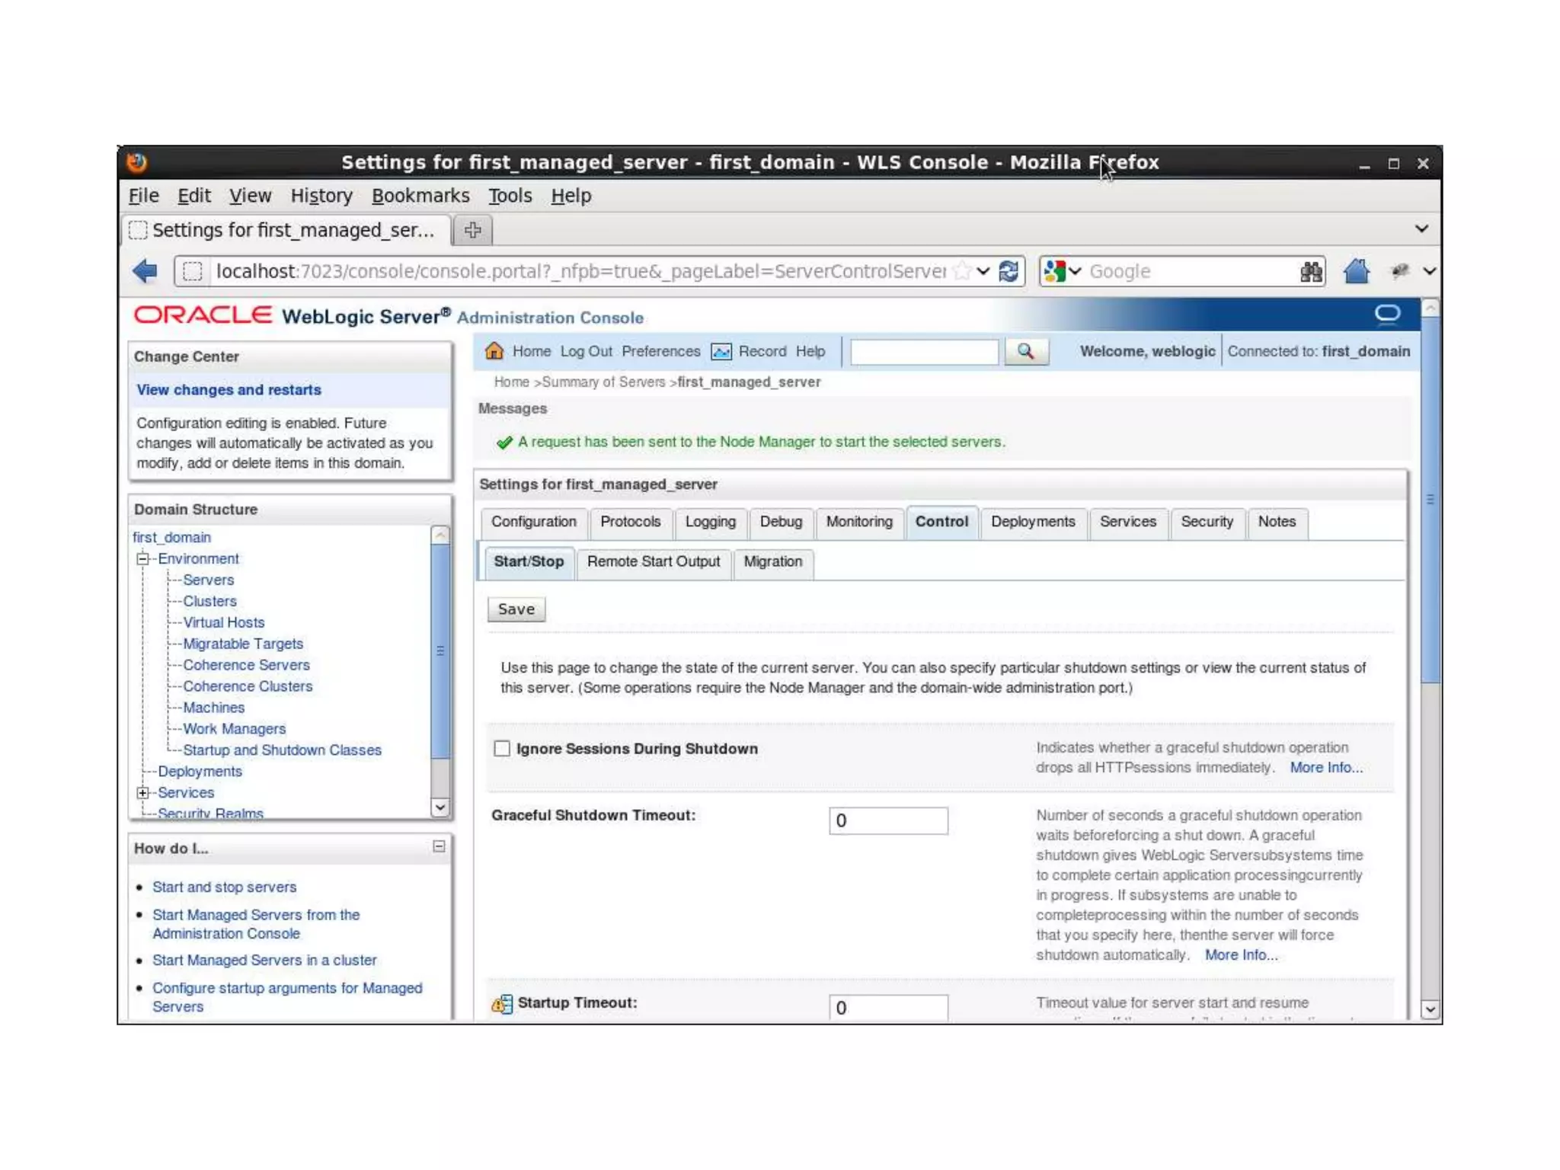The image size is (1560, 1170).
Task: Open the toolbar overflow dropdown arrow
Action: click(1429, 271)
